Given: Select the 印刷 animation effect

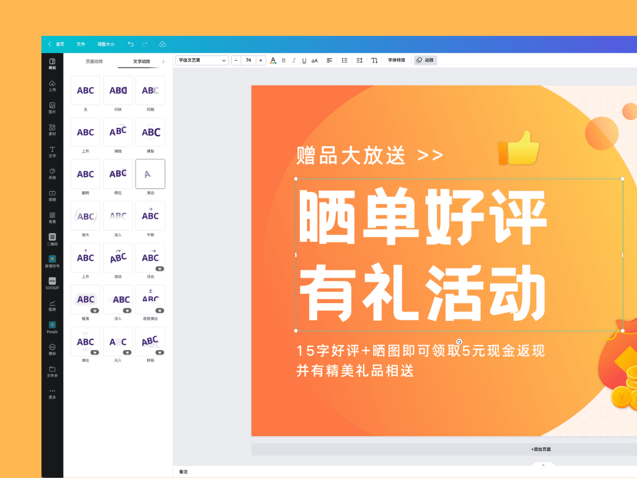Looking at the screenshot, I should click(x=150, y=91).
